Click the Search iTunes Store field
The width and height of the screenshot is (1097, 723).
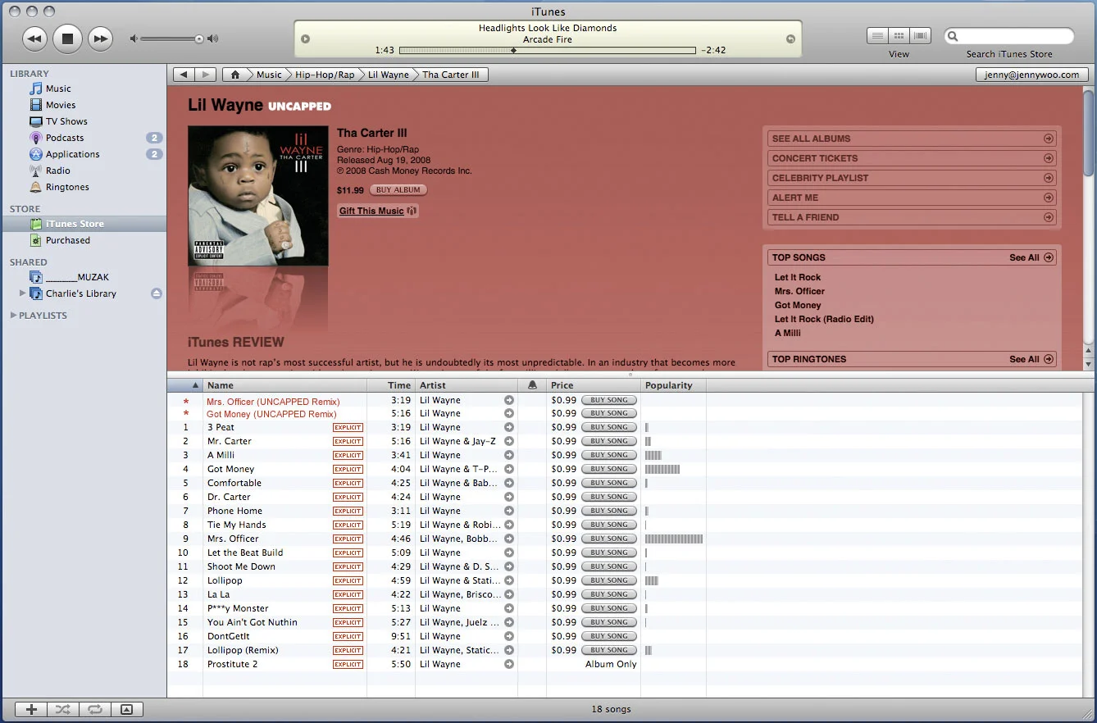[x=1008, y=36]
